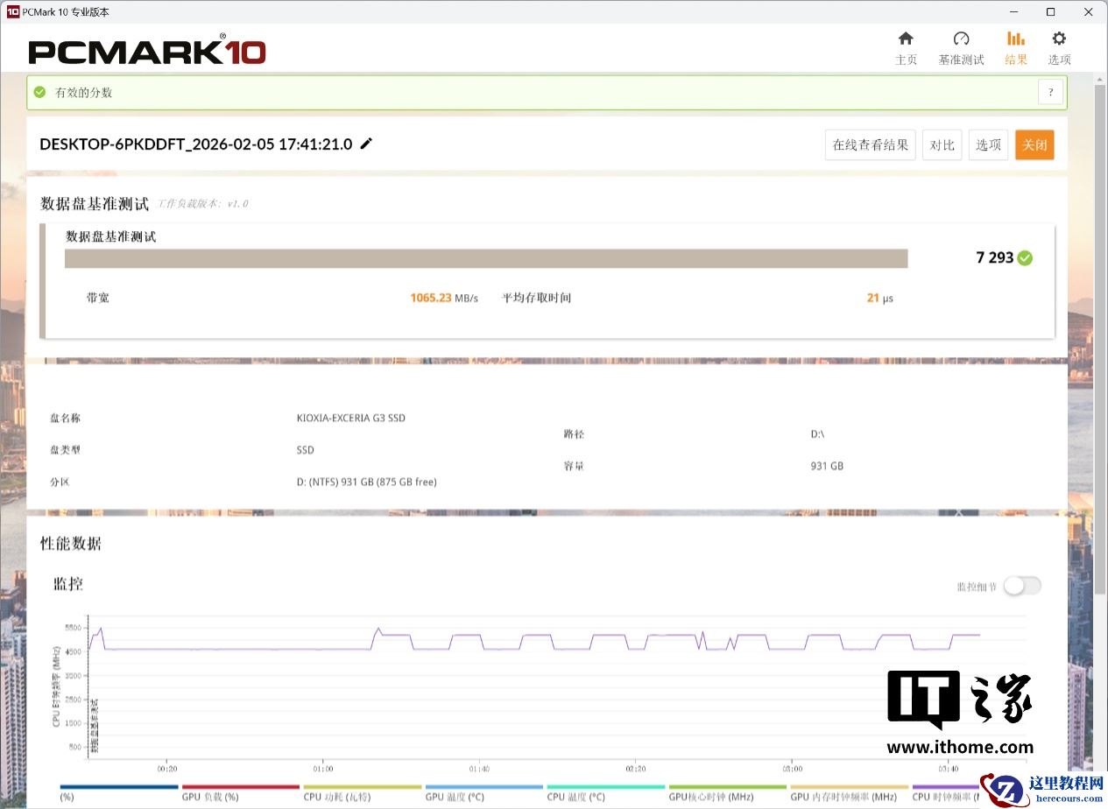Image resolution: width=1108 pixels, height=809 pixels.
Task: Click the question mark help button
Action: [1051, 92]
